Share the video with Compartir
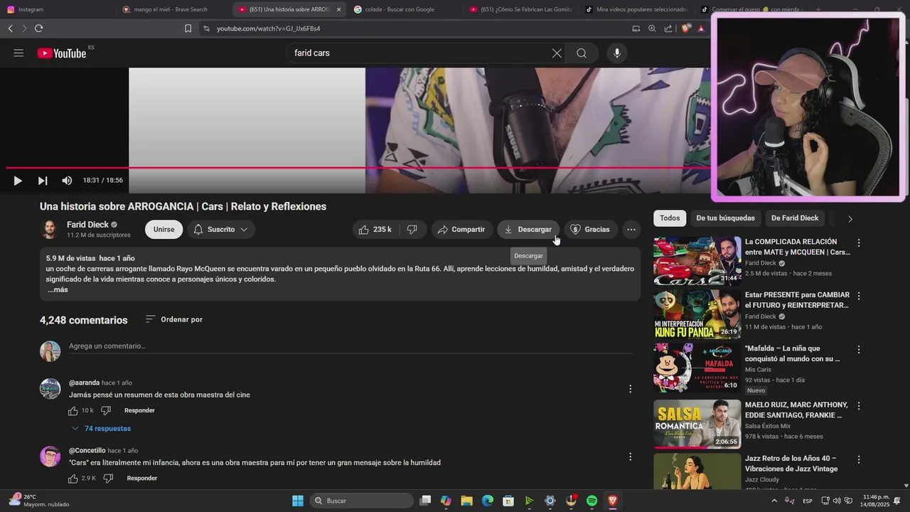Image resolution: width=910 pixels, height=512 pixels. [x=461, y=230]
